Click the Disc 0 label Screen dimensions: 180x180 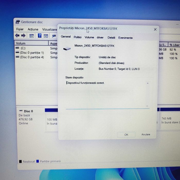click(29, 111)
